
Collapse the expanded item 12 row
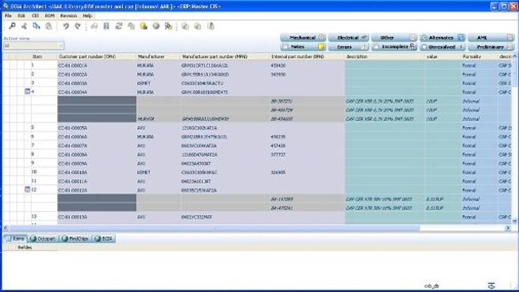tap(28, 189)
